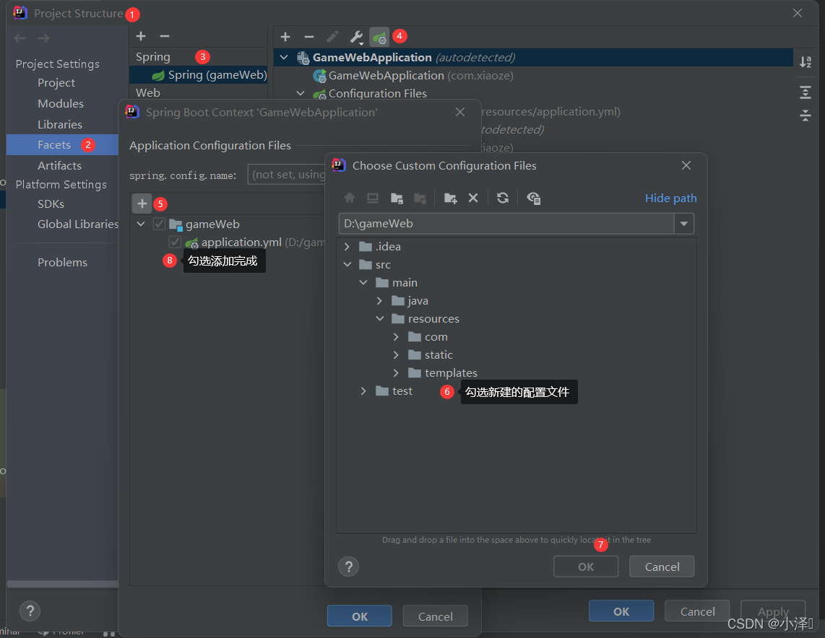Close the Choose Custom Configuration Files dialog
825x638 pixels.
[686, 165]
